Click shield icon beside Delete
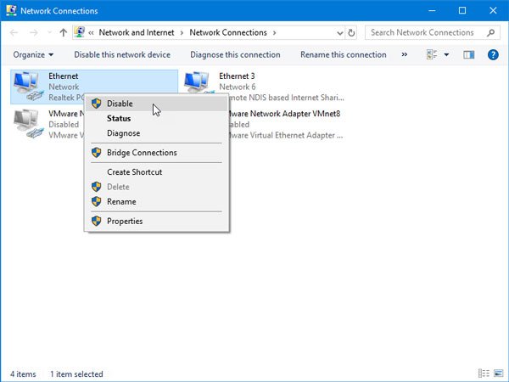509x382 pixels. tap(96, 187)
